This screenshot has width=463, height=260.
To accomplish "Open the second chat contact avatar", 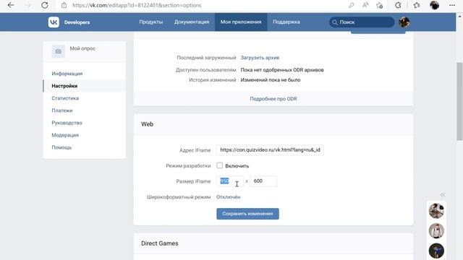I will tap(436, 231).
